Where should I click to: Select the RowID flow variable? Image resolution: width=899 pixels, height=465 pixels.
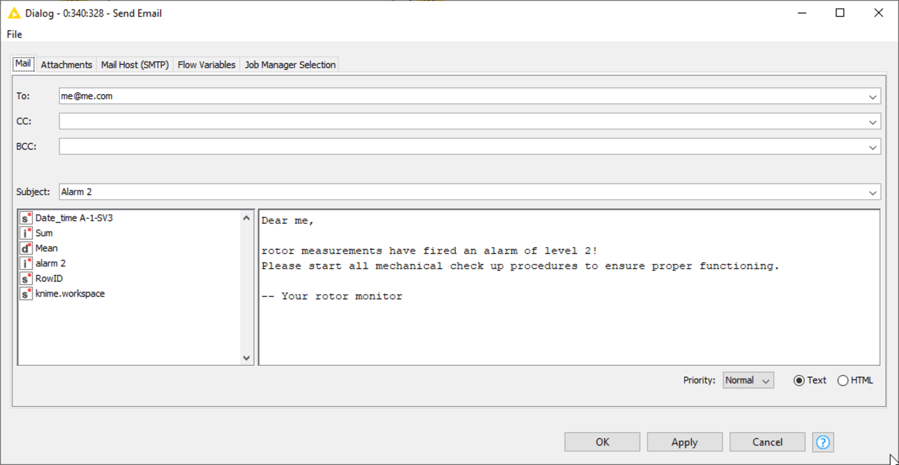point(49,279)
